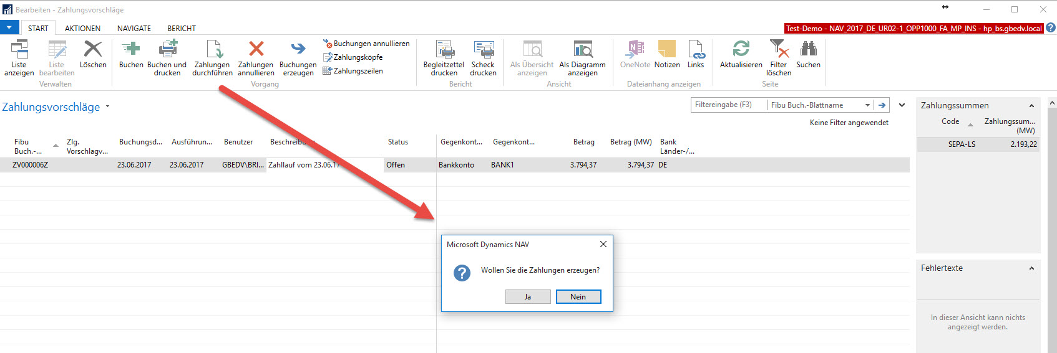Click the 2.193,22 sum value
Viewport: 1057px width, 353px height.
1024,144
